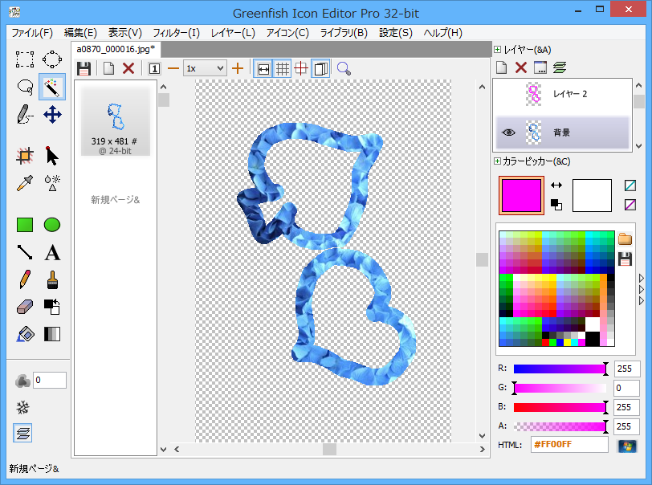This screenshot has width=652, height=485.
Task: Select the Rectangle Select tool
Action: 25,59
